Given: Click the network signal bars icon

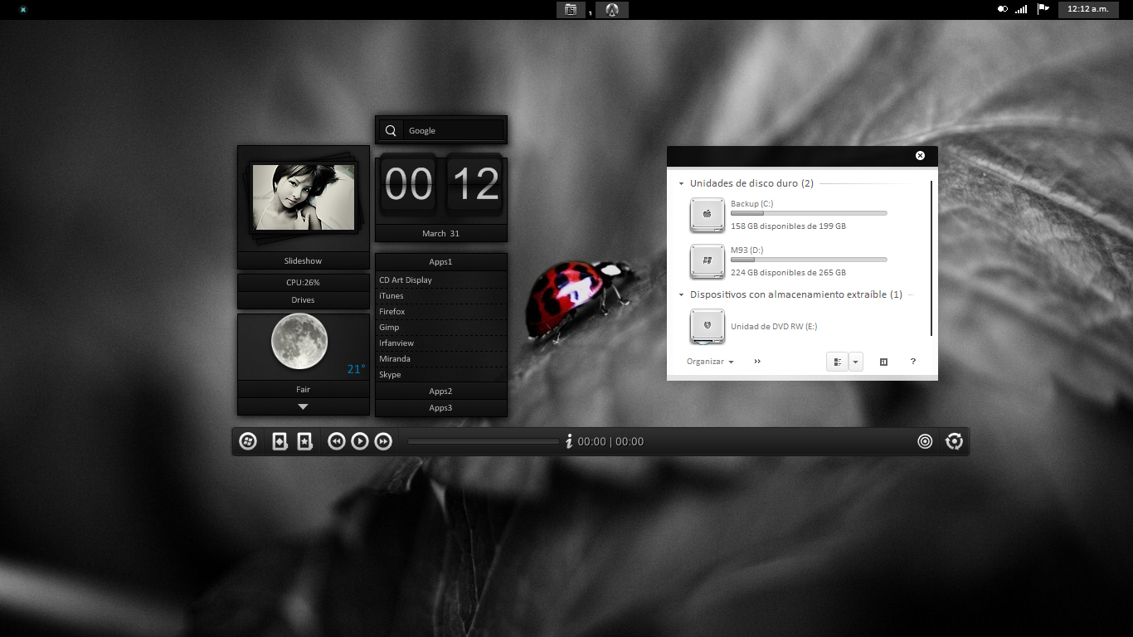Looking at the screenshot, I should [1021, 9].
